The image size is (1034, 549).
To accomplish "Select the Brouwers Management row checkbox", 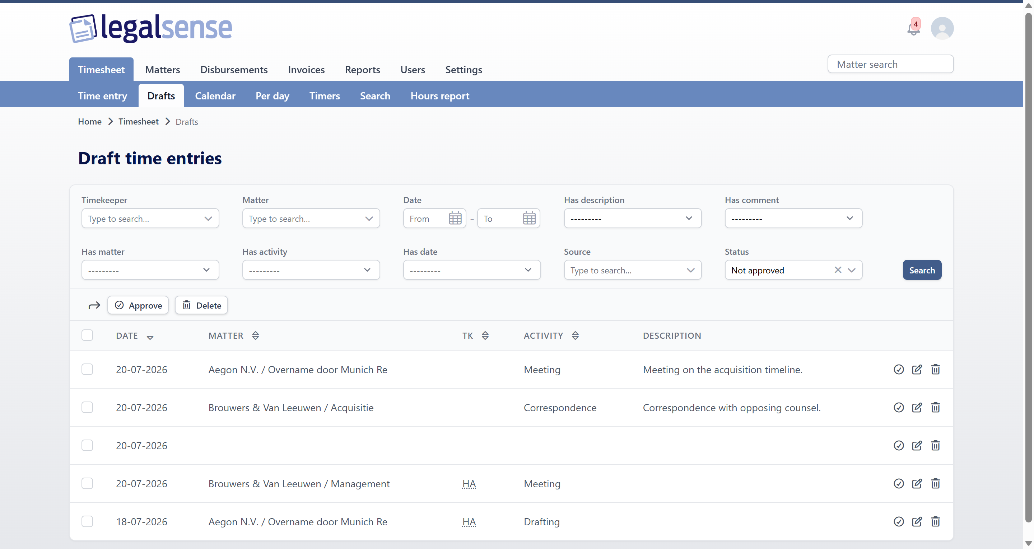I will [87, 484].
